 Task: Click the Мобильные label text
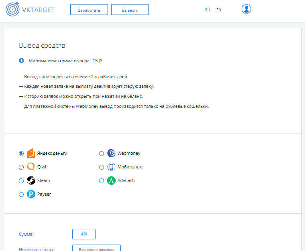click(130, 167)
